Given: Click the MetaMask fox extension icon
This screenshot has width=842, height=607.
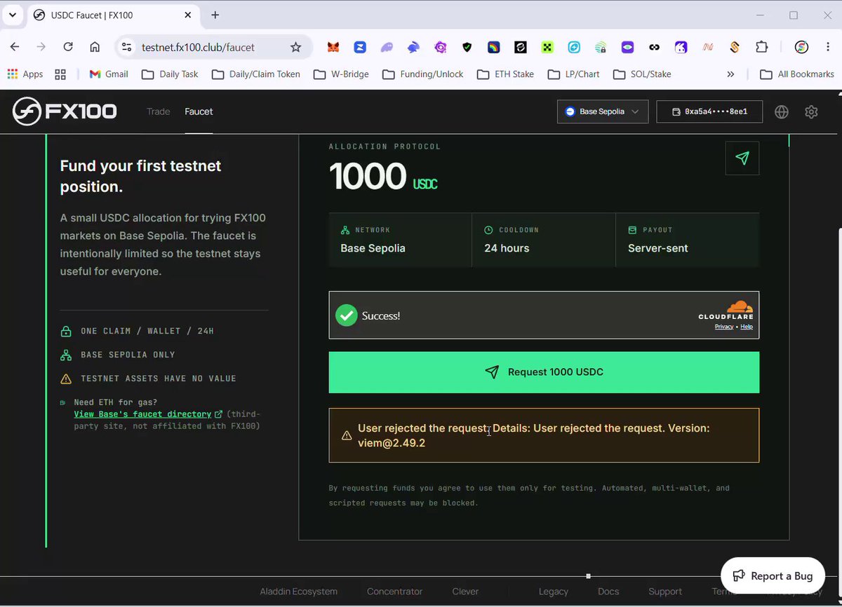Looking at the screenshot, I should tap(334, 47).
